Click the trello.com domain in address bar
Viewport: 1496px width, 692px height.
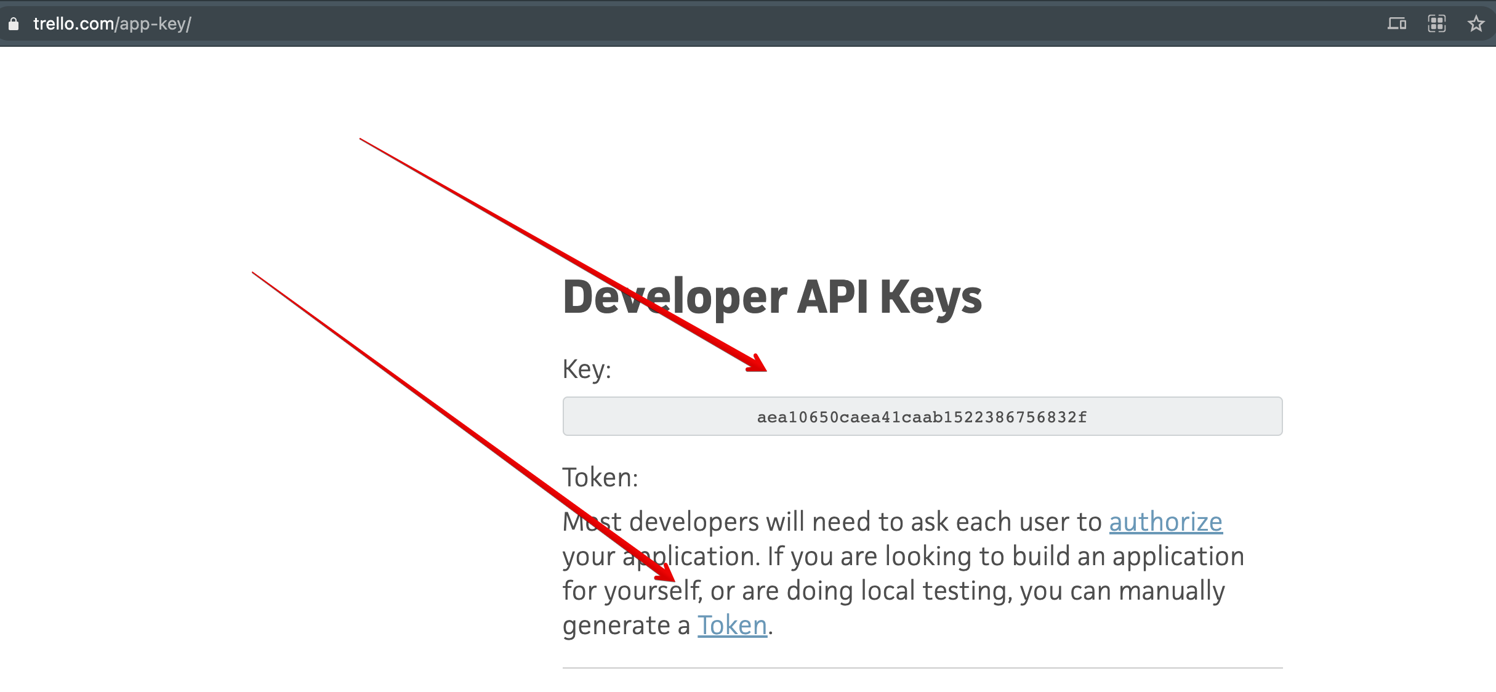point(73,24)
